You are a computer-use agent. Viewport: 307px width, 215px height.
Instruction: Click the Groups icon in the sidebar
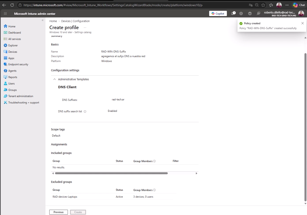[5, 90]
